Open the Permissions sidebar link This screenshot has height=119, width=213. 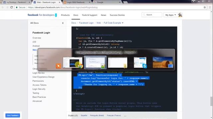38,81
